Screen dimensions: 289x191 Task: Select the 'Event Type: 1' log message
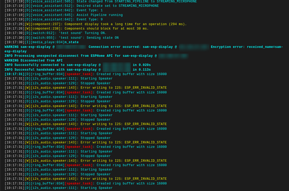coord(90,10)
